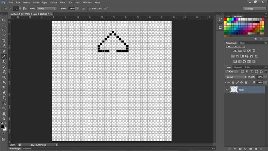Add a Levels adjustment
The width and height of the screenshot is (268, 151).
(240, 51)
